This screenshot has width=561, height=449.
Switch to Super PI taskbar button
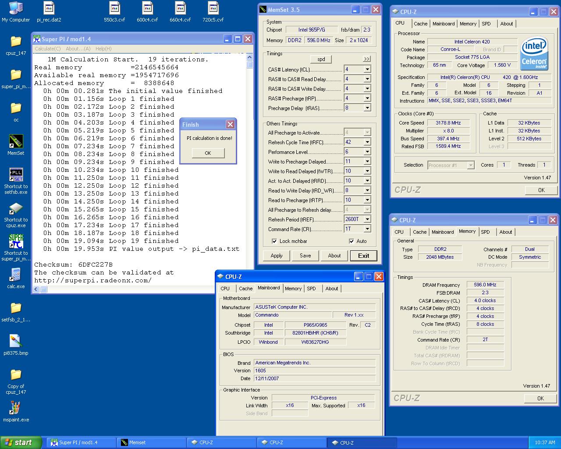(x=81, y=442)
